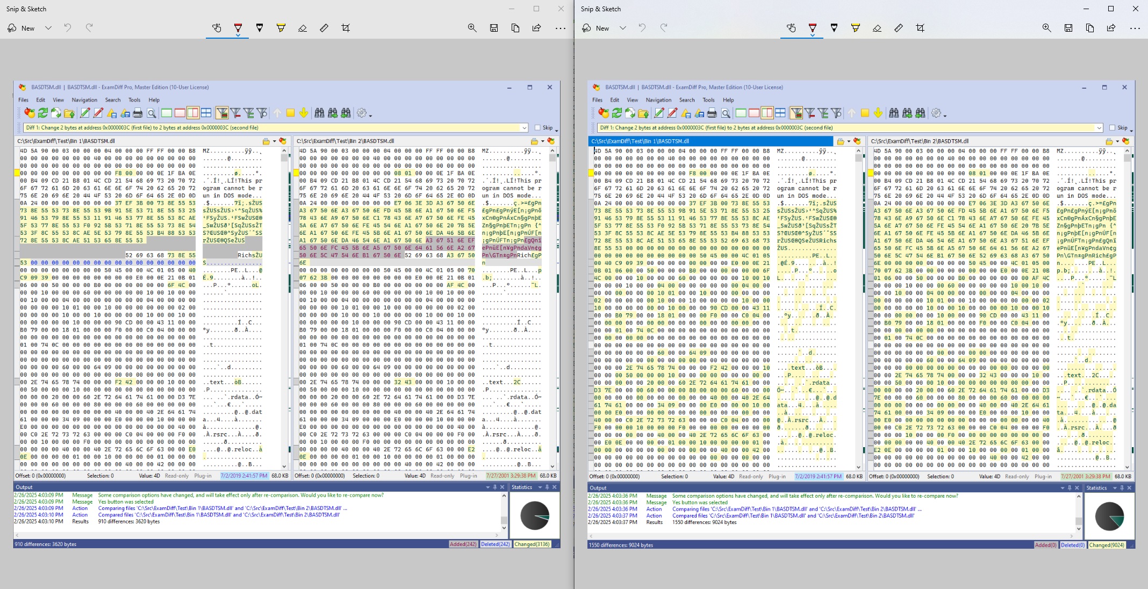Click '910 differences: 3620 bytes' status text
The width and height of the screenshot is (1148, 589).
[46, 544]
